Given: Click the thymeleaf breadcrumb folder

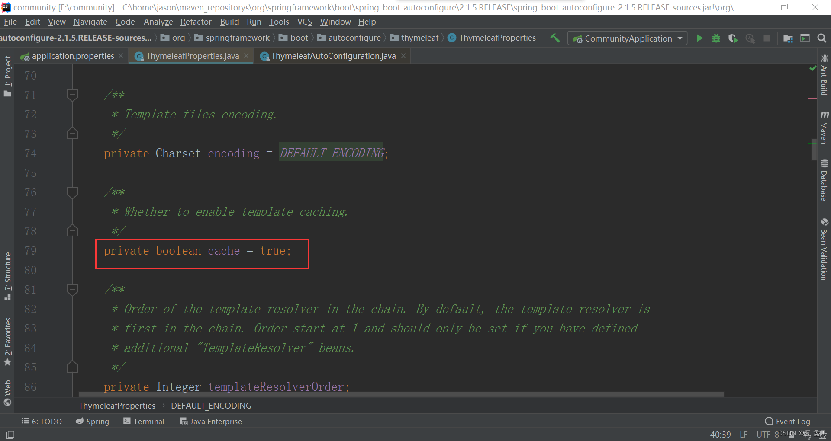Looking at the screenshot, I should coord(414,38).
